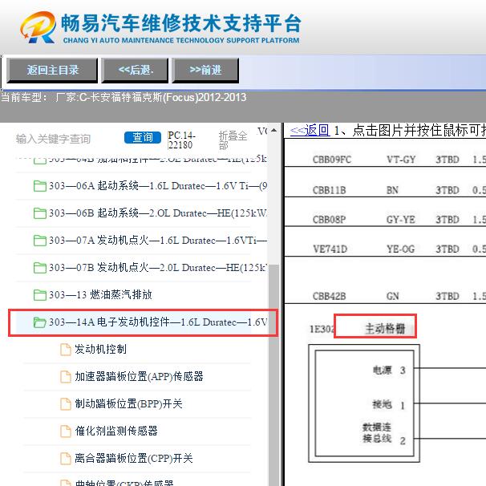The image size is (486, 486).
Task: Collapse the open folder icon of 303—14A
Action: point(39,322)
